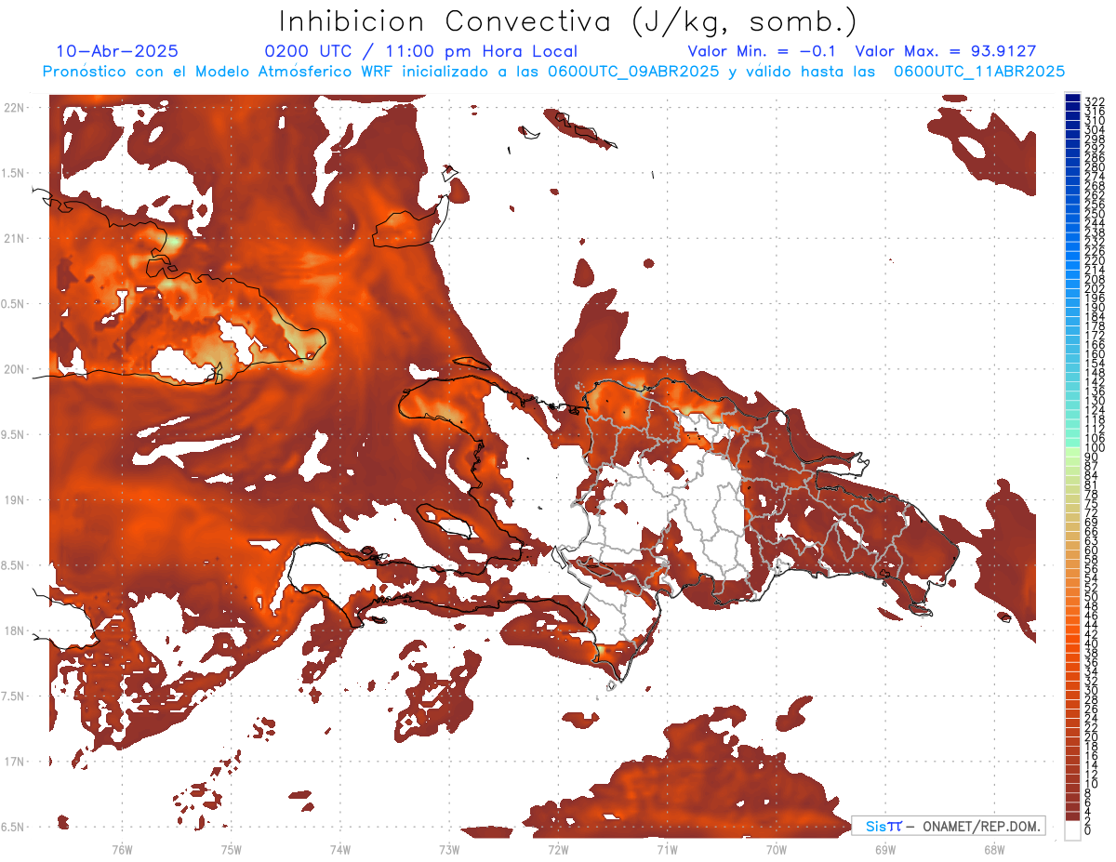Click the '9.5N' latitude label
The image size is (1116, 862).
tap(14, 435)
